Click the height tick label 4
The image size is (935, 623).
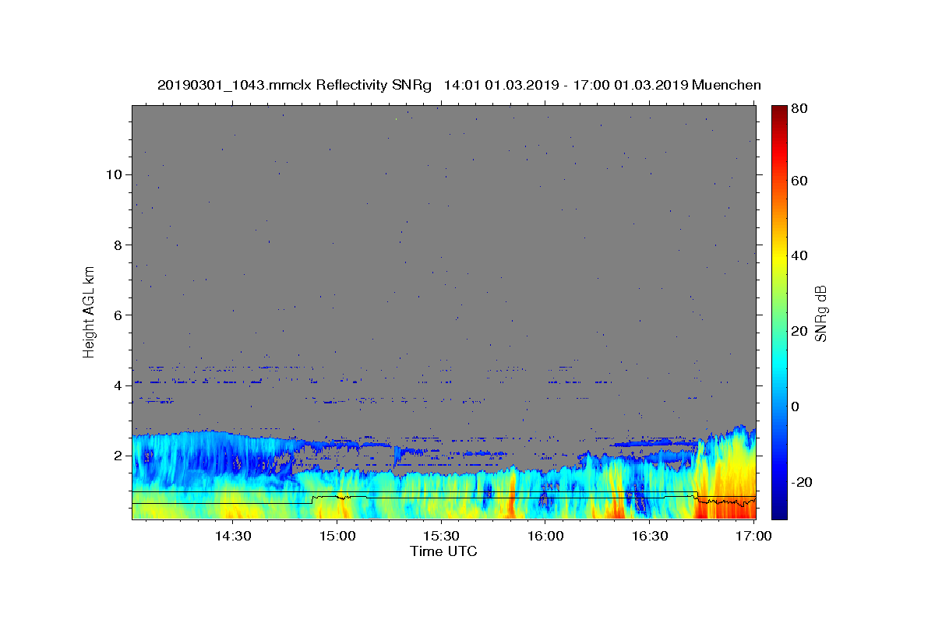coord(117,385)
